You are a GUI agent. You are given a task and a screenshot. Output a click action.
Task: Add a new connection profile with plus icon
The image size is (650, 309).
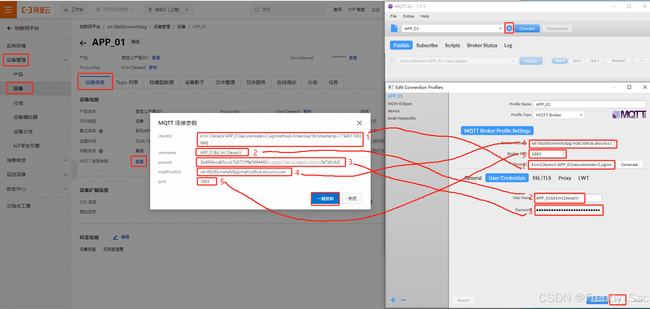tap(393, 300)
